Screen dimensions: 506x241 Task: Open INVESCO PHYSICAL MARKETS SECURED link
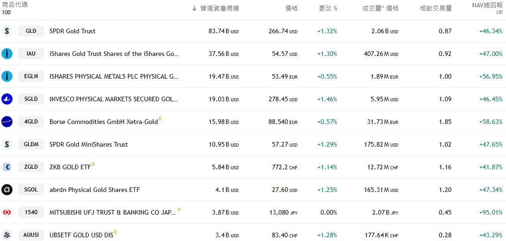coord(114,99)
